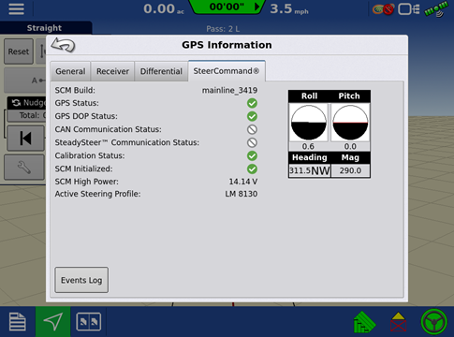Screen dimensions: 454x337
Task: Select the green guidance arrow view
Action: click(x=53, y=322)
